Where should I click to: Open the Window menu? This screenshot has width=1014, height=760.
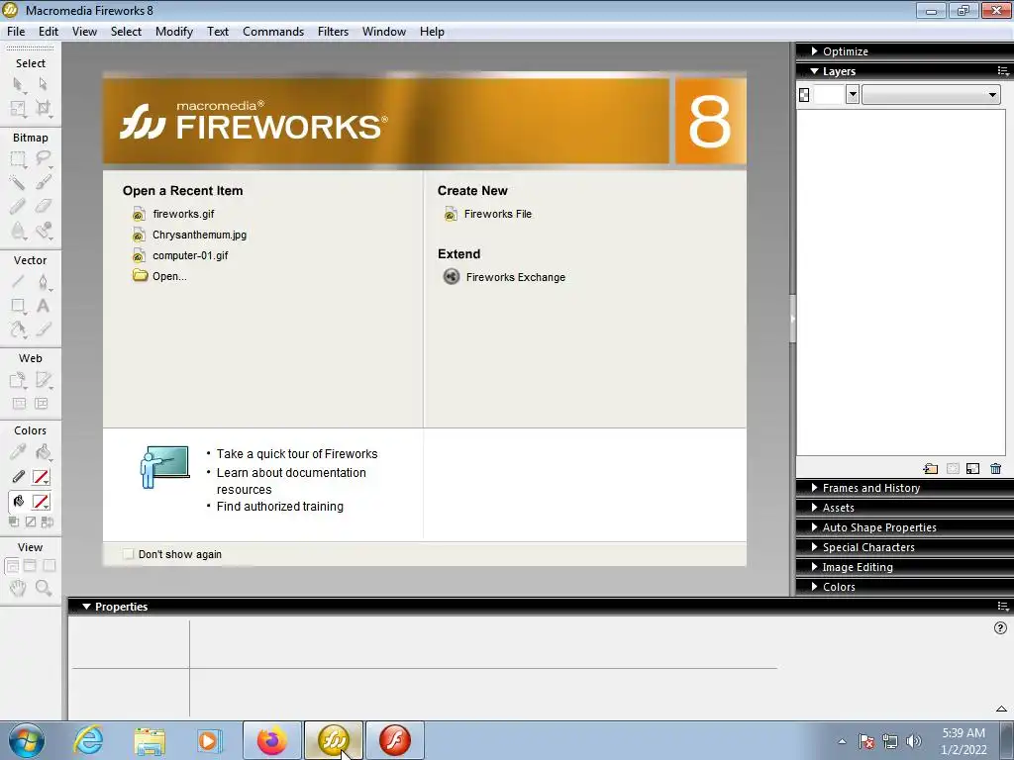click(x=384, y=32)
